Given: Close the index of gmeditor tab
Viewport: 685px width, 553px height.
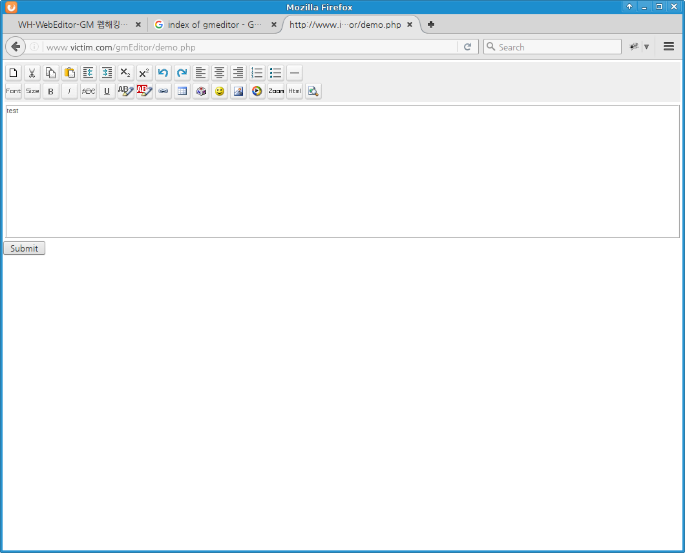Looking at the screenshot, I should click(274, 25).
